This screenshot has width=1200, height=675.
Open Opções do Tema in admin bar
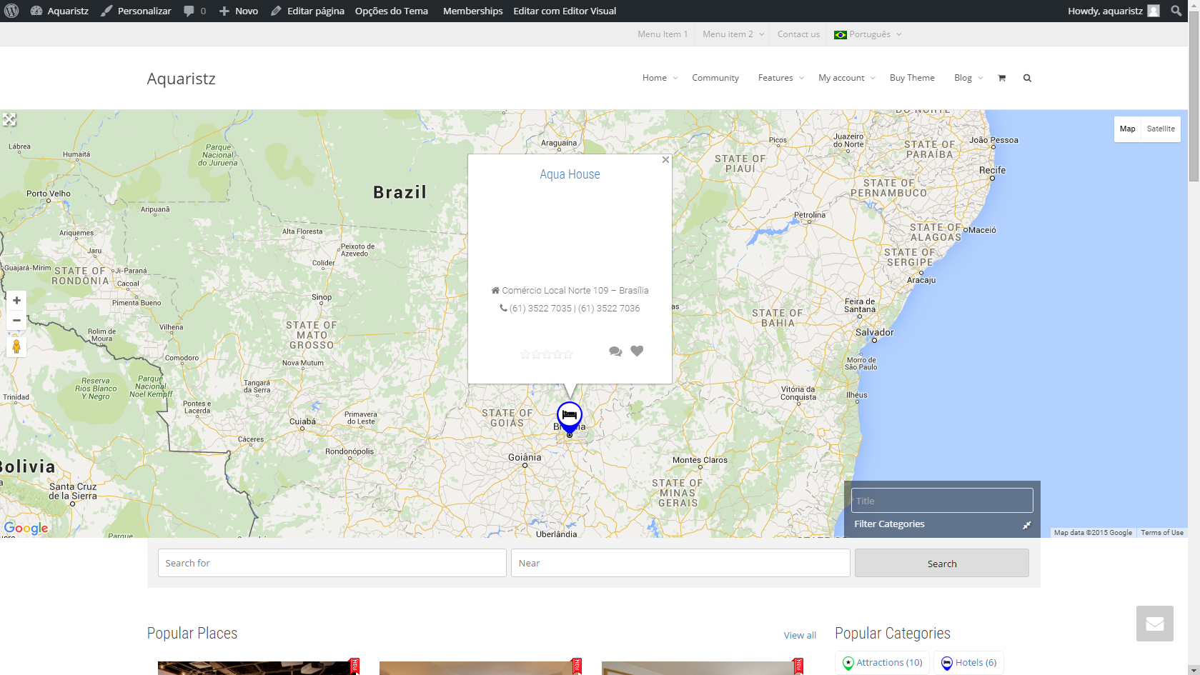point(392,11)
